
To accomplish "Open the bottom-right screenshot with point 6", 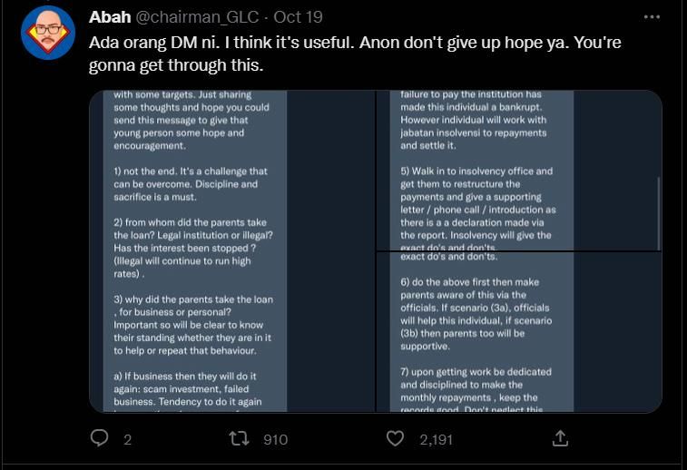I will click(x=518, y=333).
